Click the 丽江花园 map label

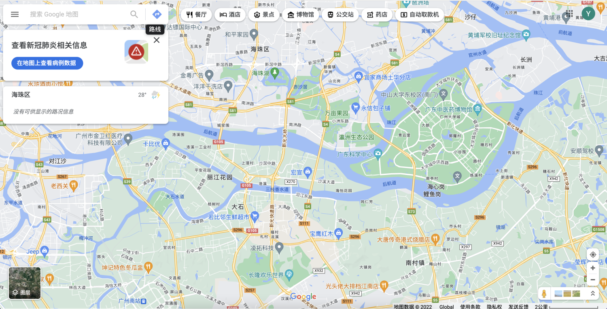pos(220,177)
